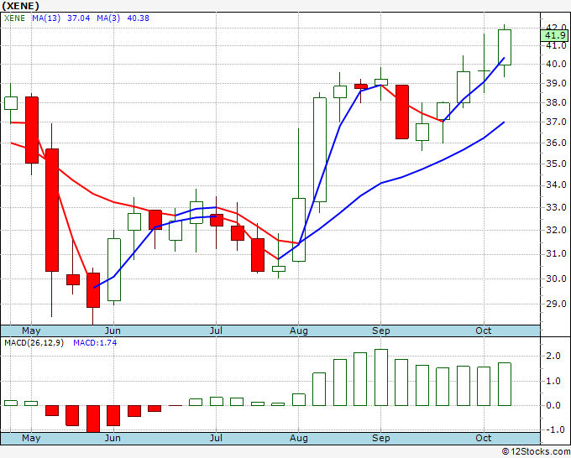Click the 37.0 price axis label
This screenshot has height=458, width=571.
pyautogui.click(x=557, y=122)
